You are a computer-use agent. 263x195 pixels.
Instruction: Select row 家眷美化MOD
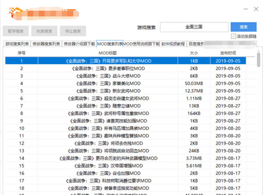tap(125, 83)
